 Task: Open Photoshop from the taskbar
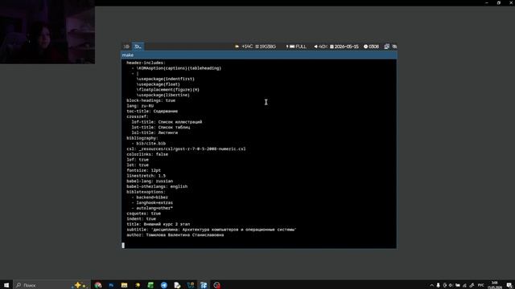click(111, 285)
